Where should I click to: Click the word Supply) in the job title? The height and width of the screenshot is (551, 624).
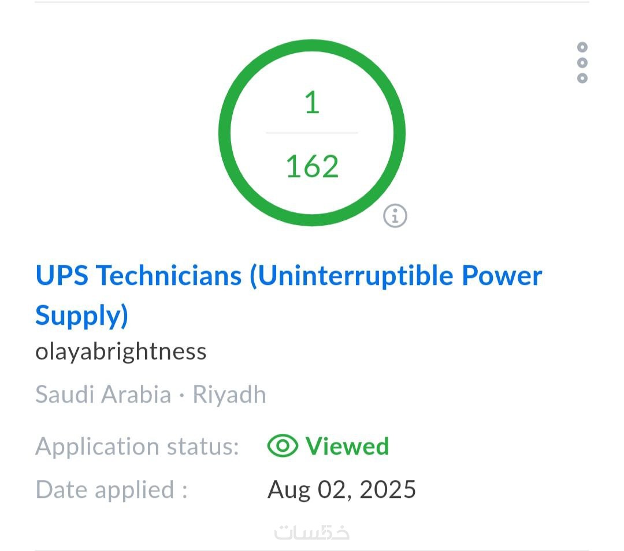click(81, 315)
